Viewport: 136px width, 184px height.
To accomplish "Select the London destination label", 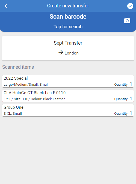I will coord(72,53).
